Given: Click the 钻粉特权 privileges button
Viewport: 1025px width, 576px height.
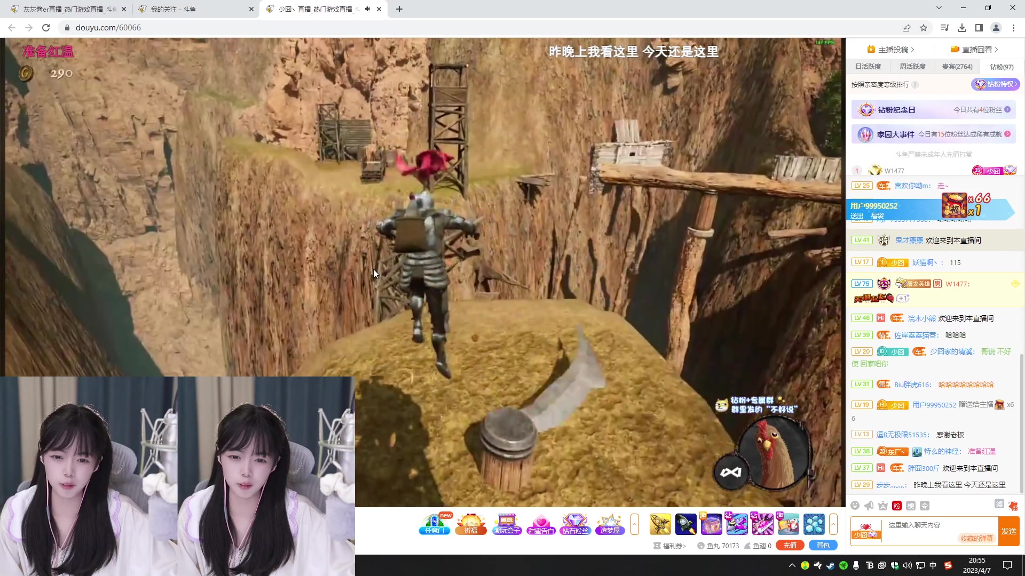Looking at the screenshot, I should point(996,84).
